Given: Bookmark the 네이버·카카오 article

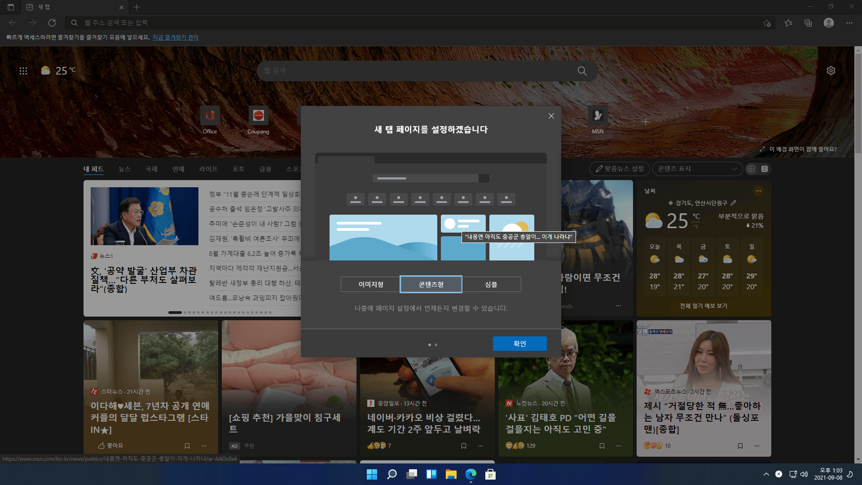Looking at the screenshot, I should pyautogui.click(x=464, y=446).
